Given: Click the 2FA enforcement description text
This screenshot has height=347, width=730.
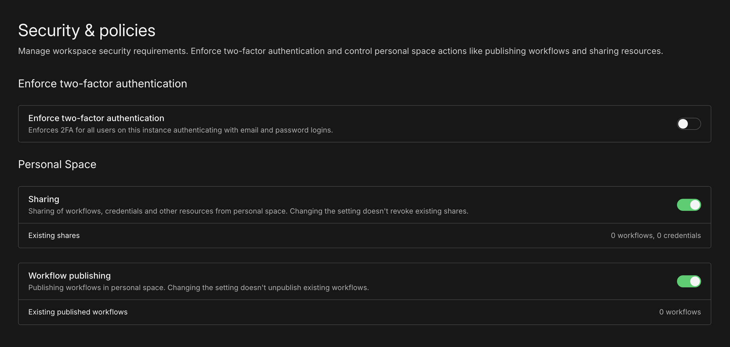Looking at the screenshot, I should (181, 130).
